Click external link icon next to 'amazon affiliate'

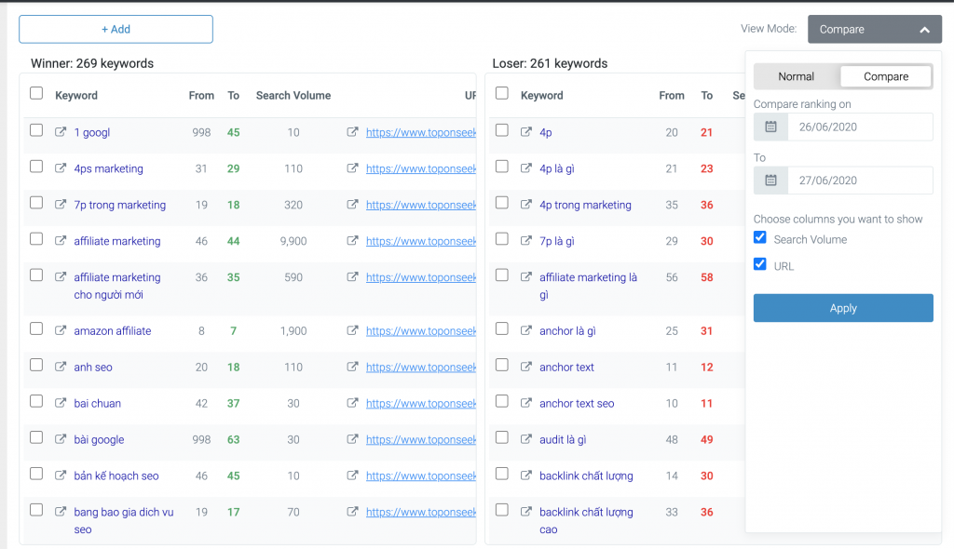[61, 330]
